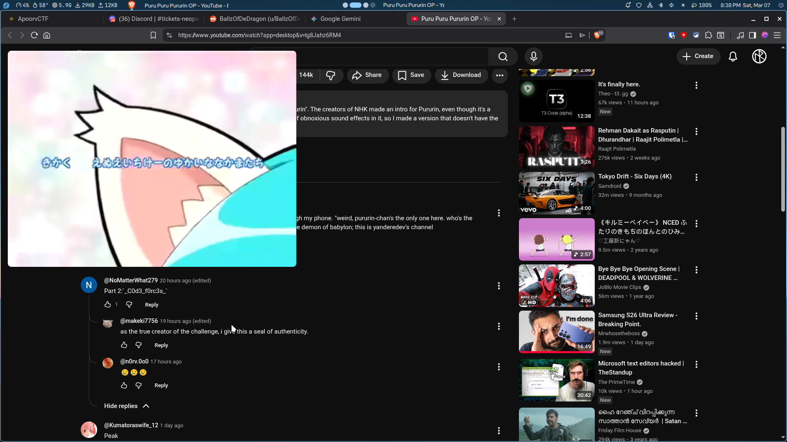Screen dimensions: 787x442
Task: Reply to the @NoMatterWhat279 comment
Action: (x=151, y=305)
